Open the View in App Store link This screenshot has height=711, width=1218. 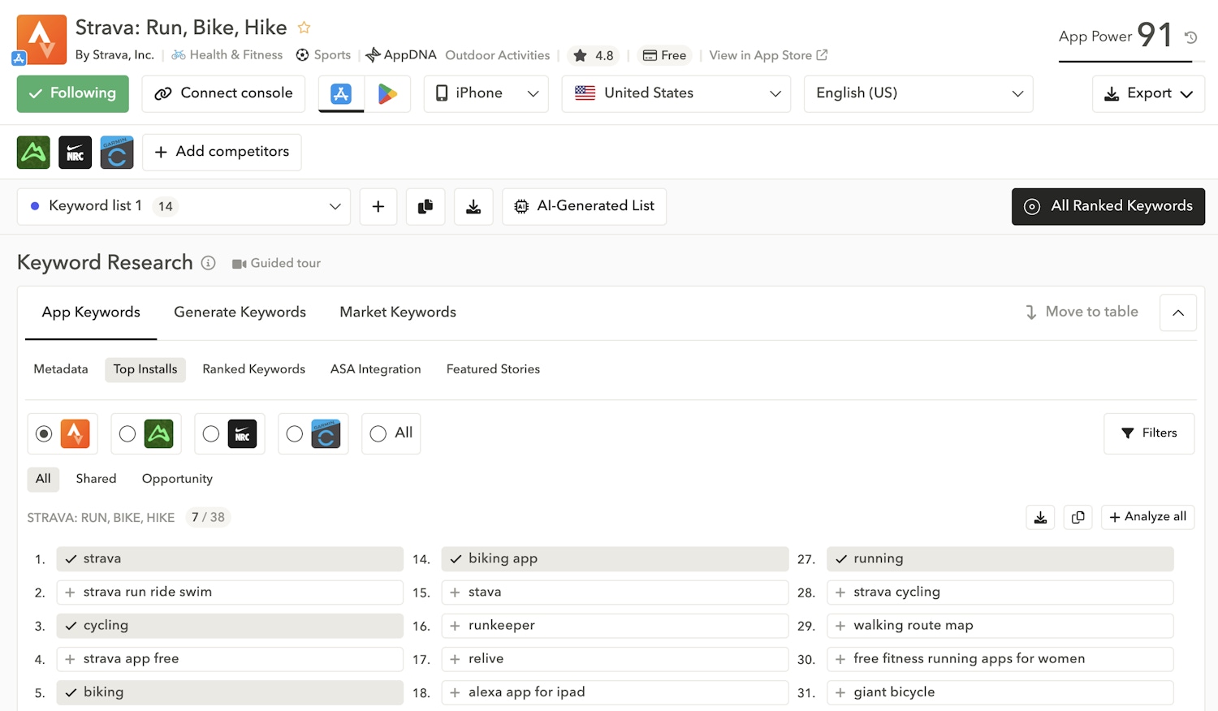(767, 55)
